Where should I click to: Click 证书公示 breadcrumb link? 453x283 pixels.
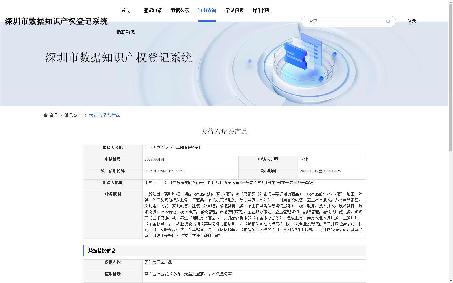tap(74, 115)
